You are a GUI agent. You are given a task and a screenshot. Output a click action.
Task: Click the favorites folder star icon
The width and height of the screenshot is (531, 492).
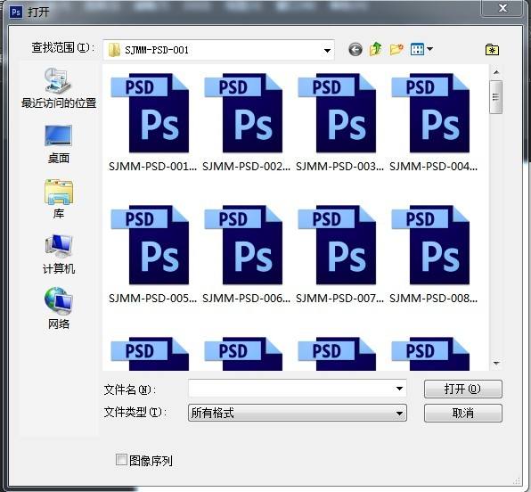coord(492,50)
